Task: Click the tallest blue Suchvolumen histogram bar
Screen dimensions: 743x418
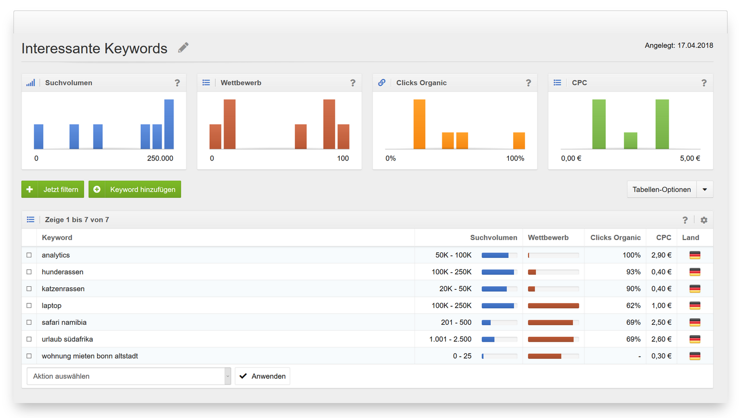Action: tap(169, 124)
